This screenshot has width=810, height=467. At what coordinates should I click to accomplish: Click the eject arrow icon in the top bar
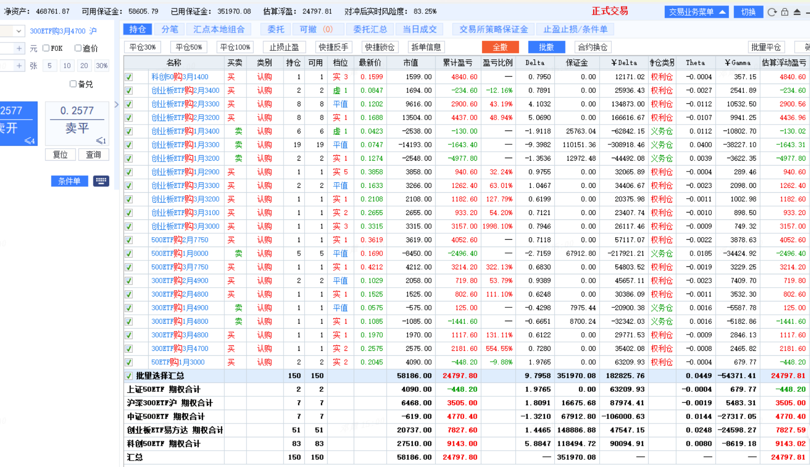point(797,12)
